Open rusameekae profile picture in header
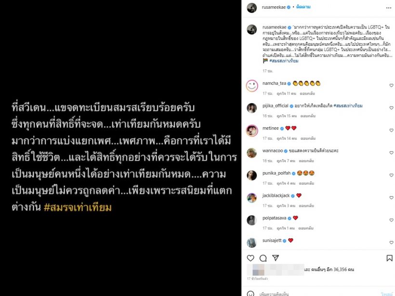Image resolution: width=395 pixels, height=296 pixels. coord(251,8)
